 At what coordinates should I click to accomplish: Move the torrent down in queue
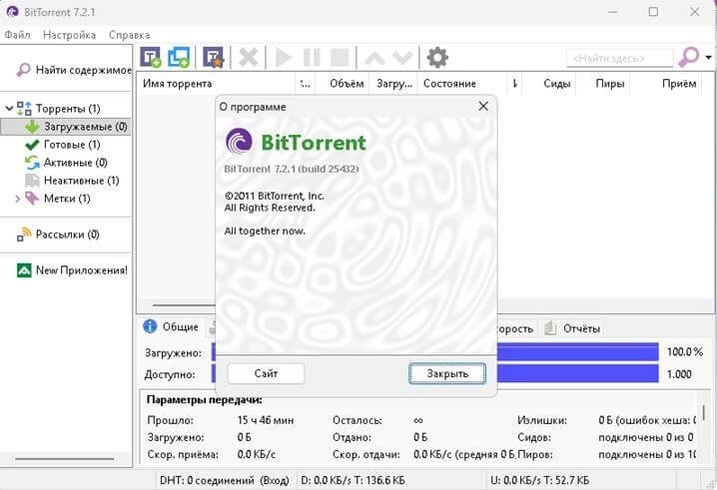click(402, 58)
